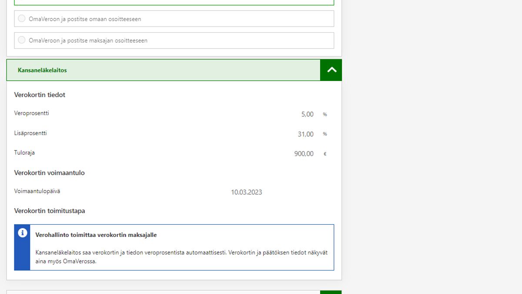Click the Veroprosentti value 5,00
This screenshot has width=522, height=294.
[x=307, y=114]
